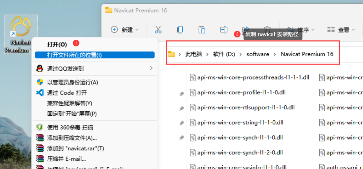Click WinRAR icon beside 添加到 "navicat.rar"(T)
The height and width of the screenshot is (169, 363).
pyautogui.click(x=40, y=148)
